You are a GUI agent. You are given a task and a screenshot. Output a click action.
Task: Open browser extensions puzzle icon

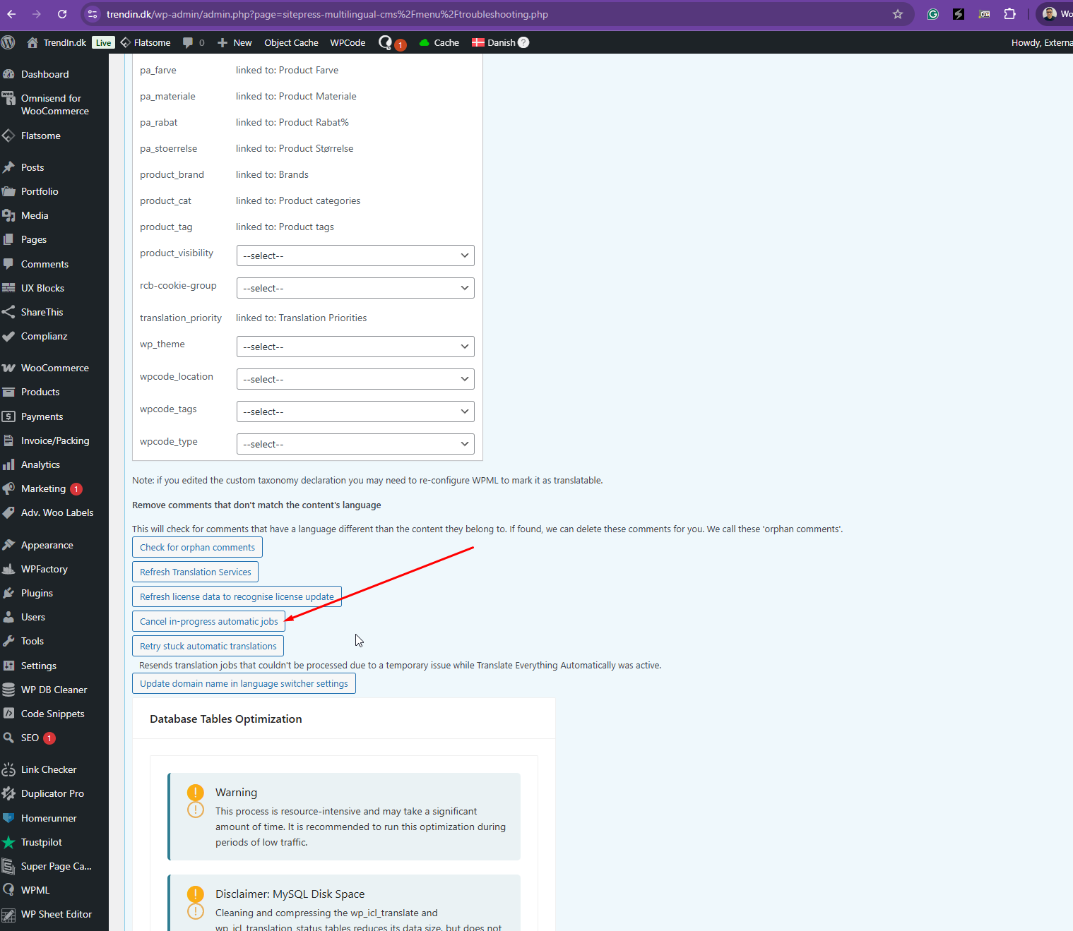1009,14
